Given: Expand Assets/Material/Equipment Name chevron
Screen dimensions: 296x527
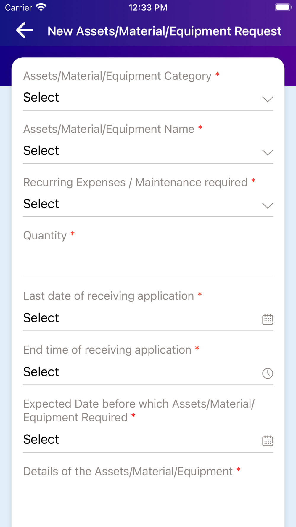Looking at the screenshot, I should point(268,152).
